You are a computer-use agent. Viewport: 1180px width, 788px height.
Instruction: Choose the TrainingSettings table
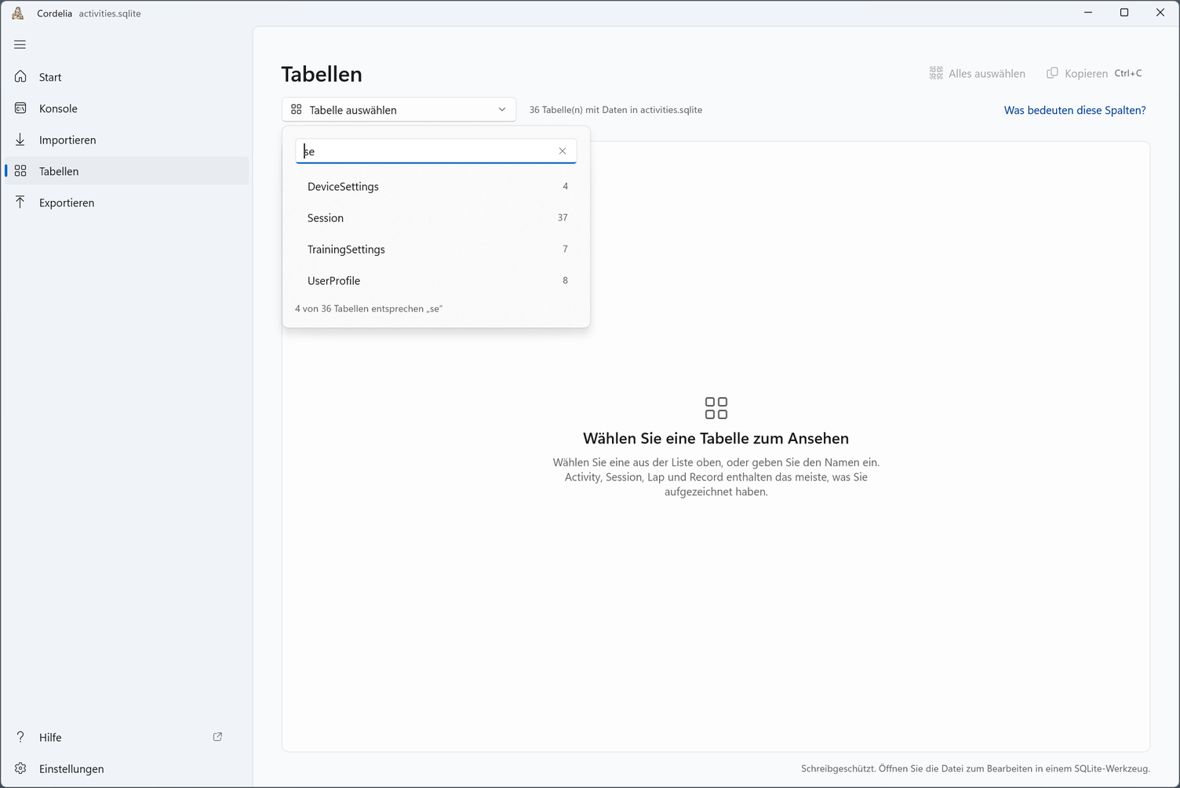point(436,249)
